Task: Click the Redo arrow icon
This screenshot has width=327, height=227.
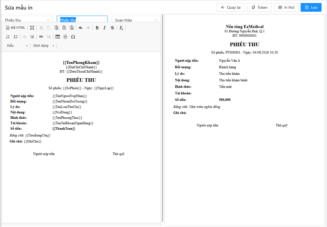Action: coord(88,28)
